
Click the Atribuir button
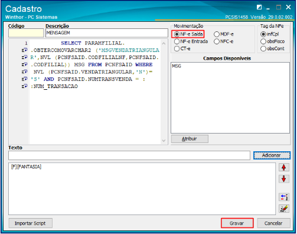[190, 139]
